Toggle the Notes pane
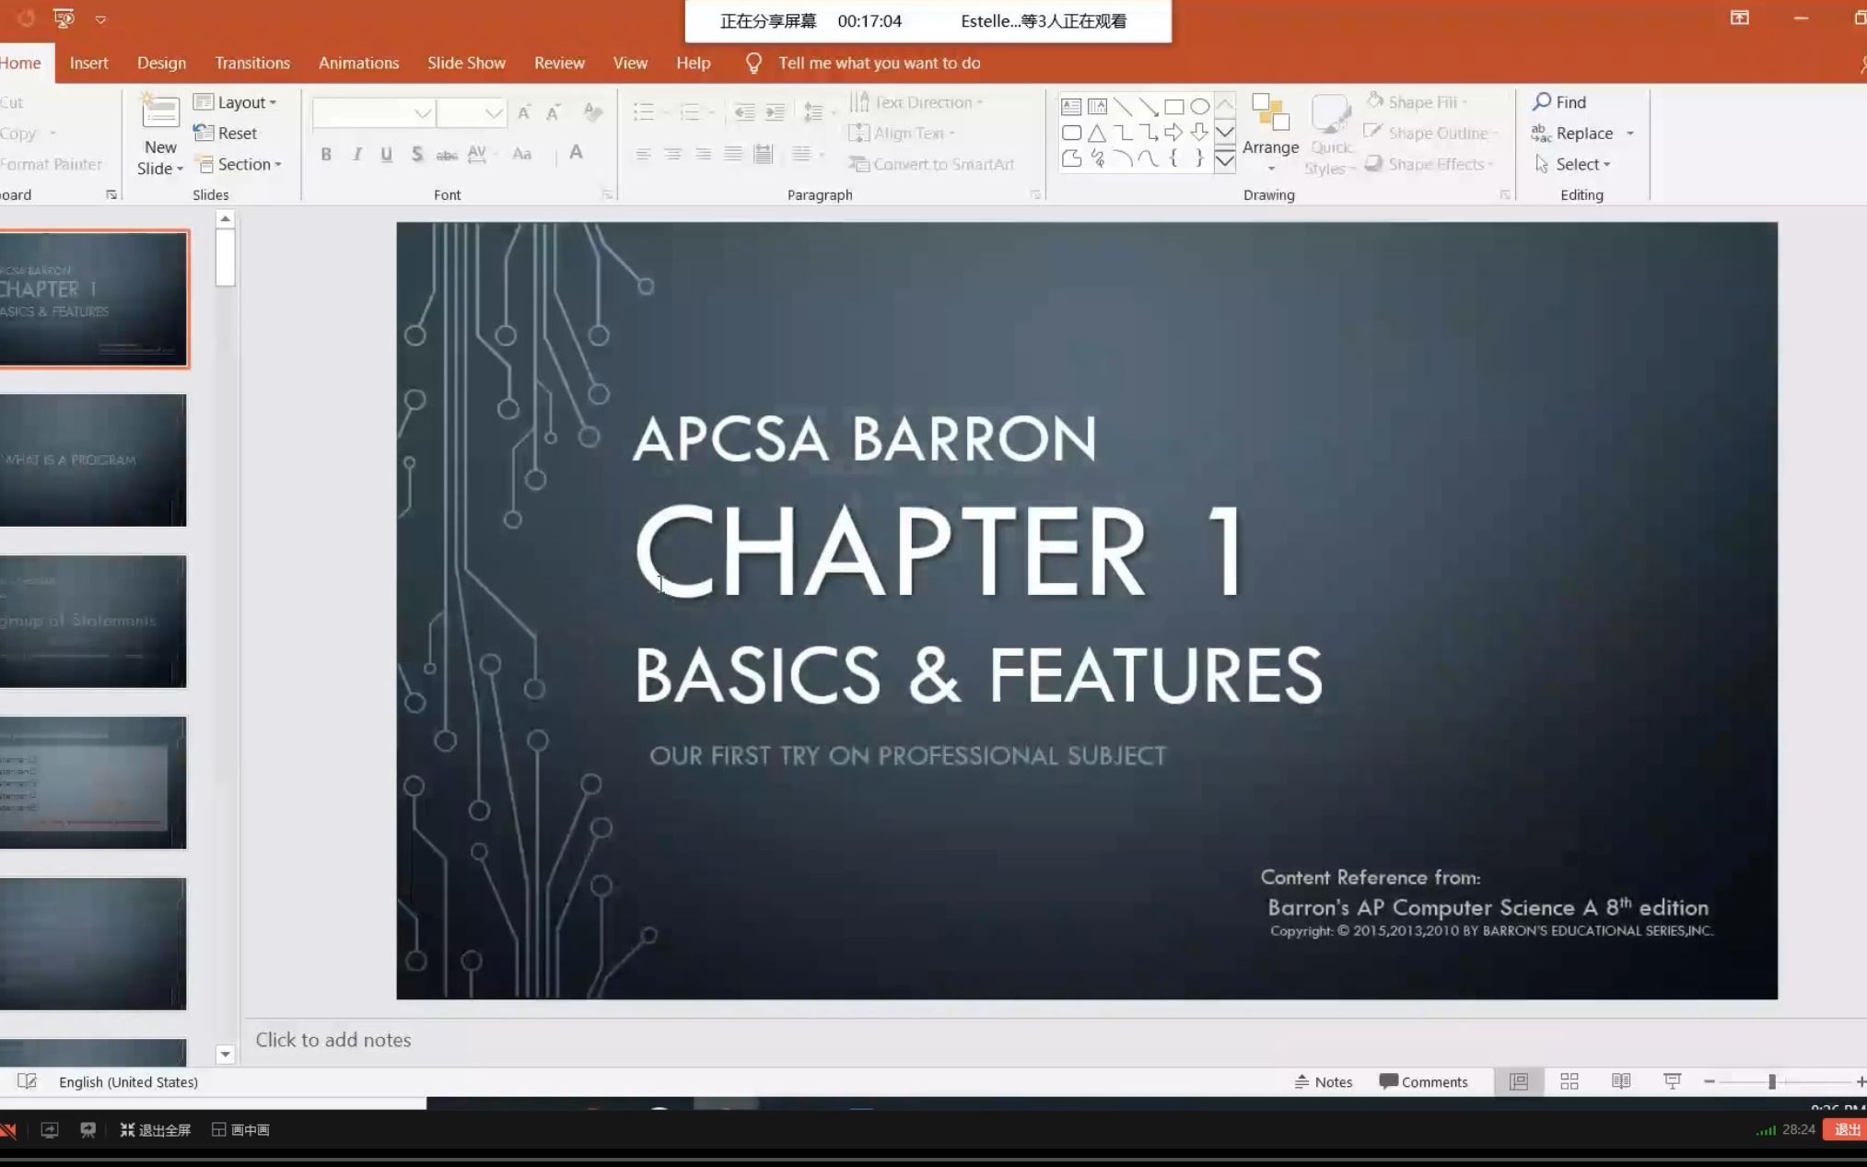The width and height of the screenshot is (1867, 1167). coord(1324,1081)
